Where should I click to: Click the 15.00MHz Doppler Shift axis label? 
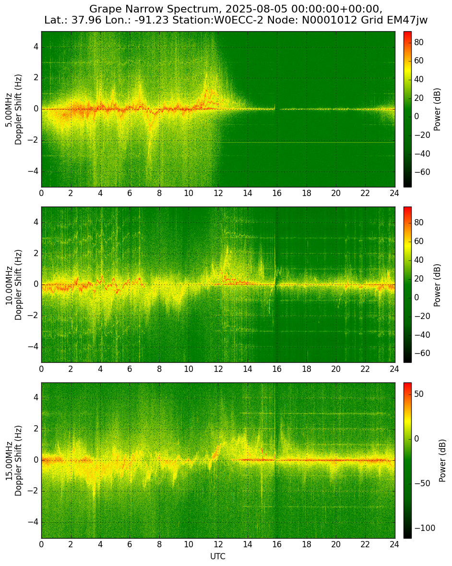pyautogui.click(x=13, y=461)
